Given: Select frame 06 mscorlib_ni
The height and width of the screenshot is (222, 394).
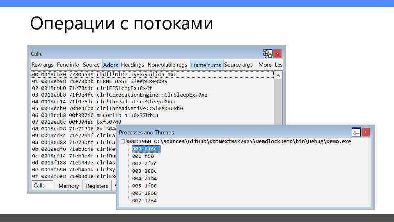Looking at the screenshot, I should 95,115.
